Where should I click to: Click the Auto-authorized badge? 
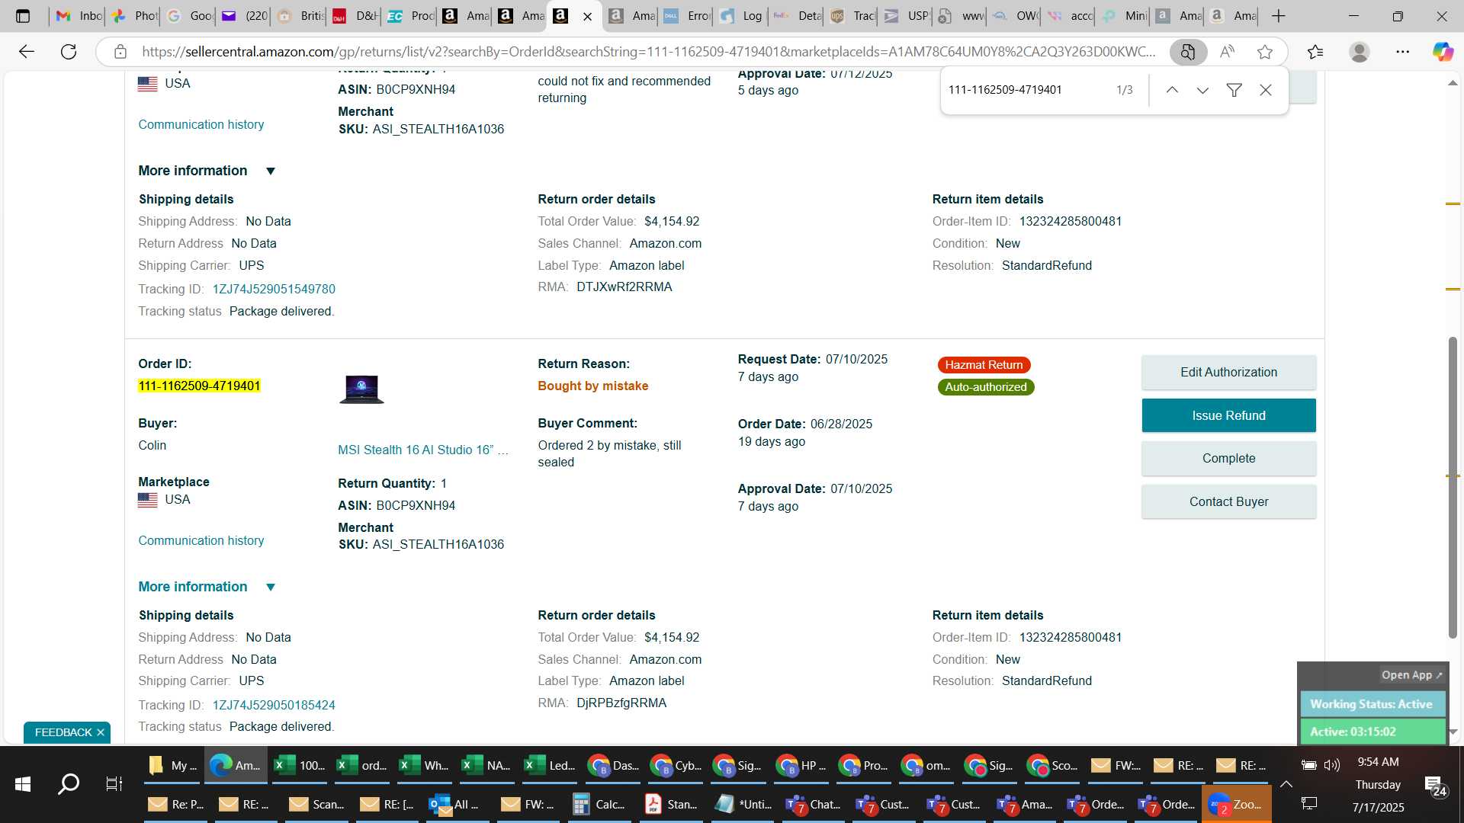986,387
